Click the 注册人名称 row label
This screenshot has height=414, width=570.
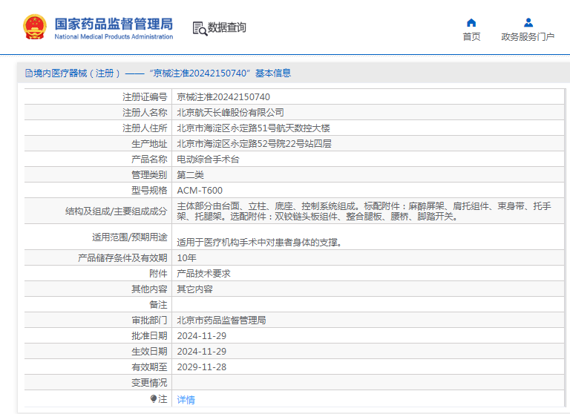(145, 113)
